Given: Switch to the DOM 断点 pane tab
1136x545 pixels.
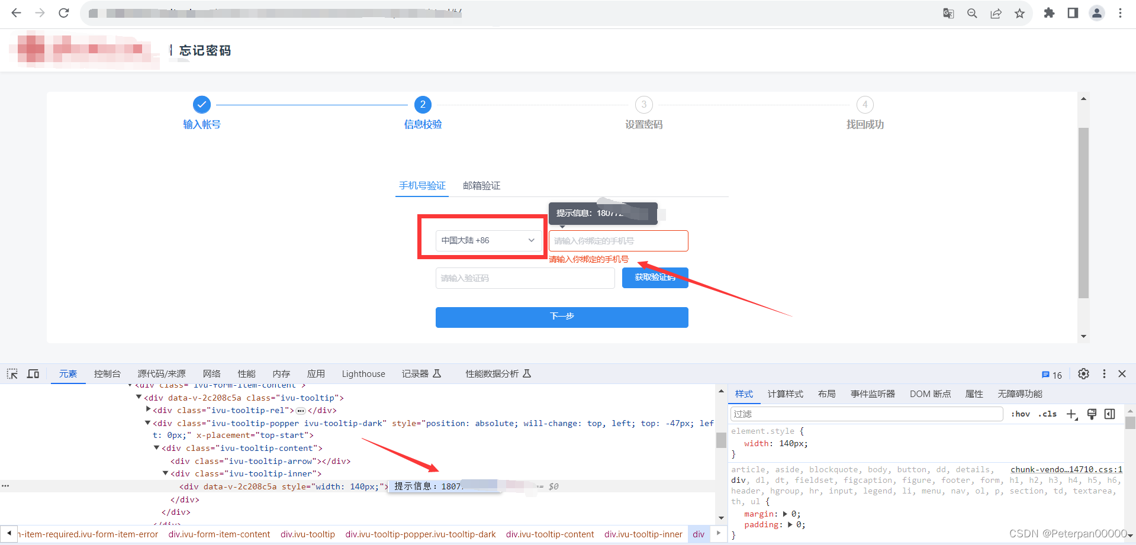Looking at the screenshot, I should pyautogui.click(x=930, y=394).
